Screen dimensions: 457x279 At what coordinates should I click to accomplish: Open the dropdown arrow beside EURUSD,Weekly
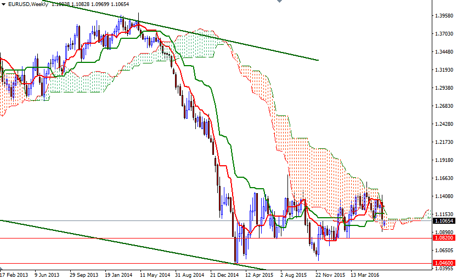(3, 4)
